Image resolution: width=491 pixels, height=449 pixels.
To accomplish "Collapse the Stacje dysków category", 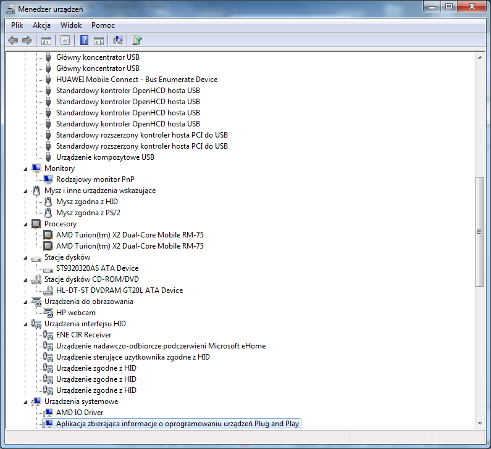I will coord(26,258).
